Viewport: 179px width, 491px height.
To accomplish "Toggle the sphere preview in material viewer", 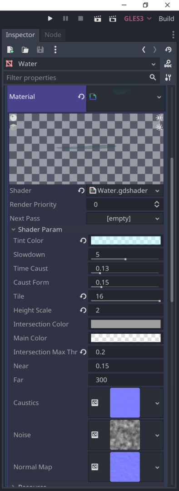I will tap(13, 118).
